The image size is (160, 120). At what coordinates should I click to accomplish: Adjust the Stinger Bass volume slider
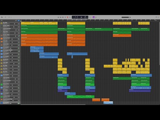click(x=14, y=33)
